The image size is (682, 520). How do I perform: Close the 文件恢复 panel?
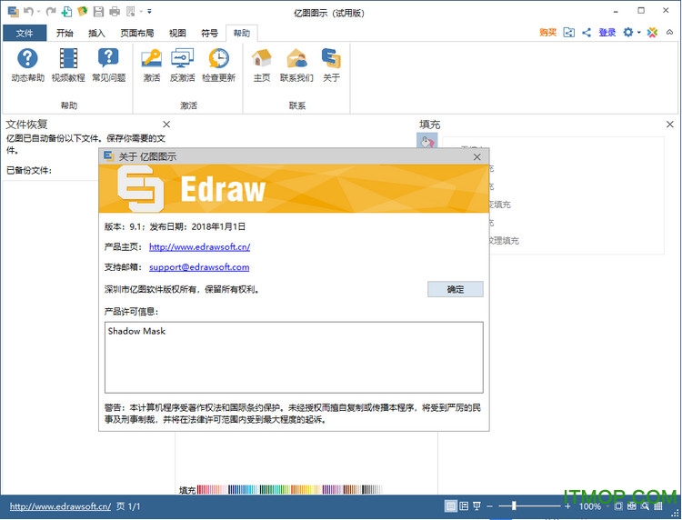point(166,125)
